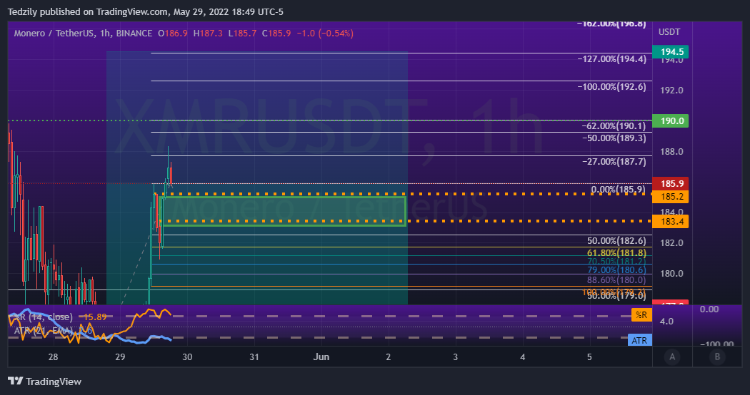The height and width of the screenshot is (395, 750).
Task: Click the ATR indicator label tag
Action: [x=639, y=340]
